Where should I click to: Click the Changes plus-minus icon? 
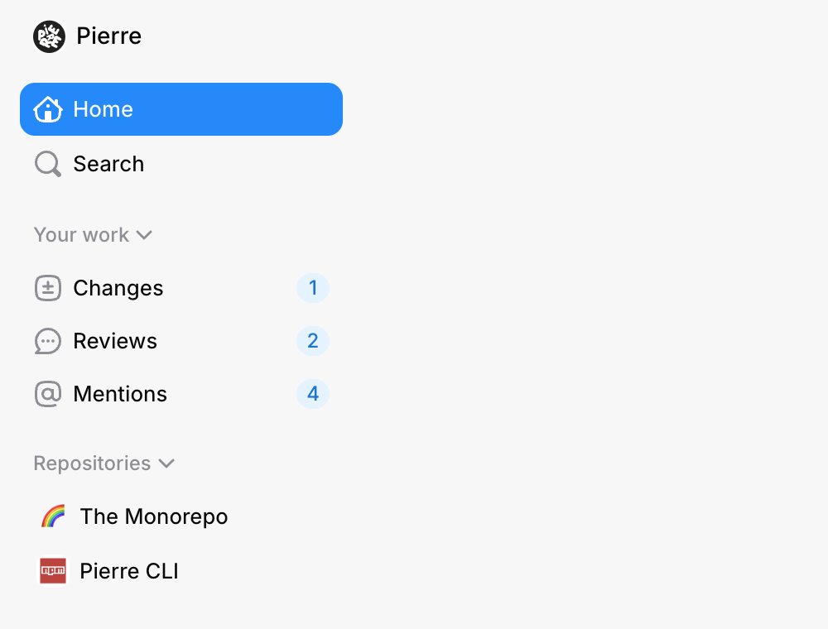point(48,288)
